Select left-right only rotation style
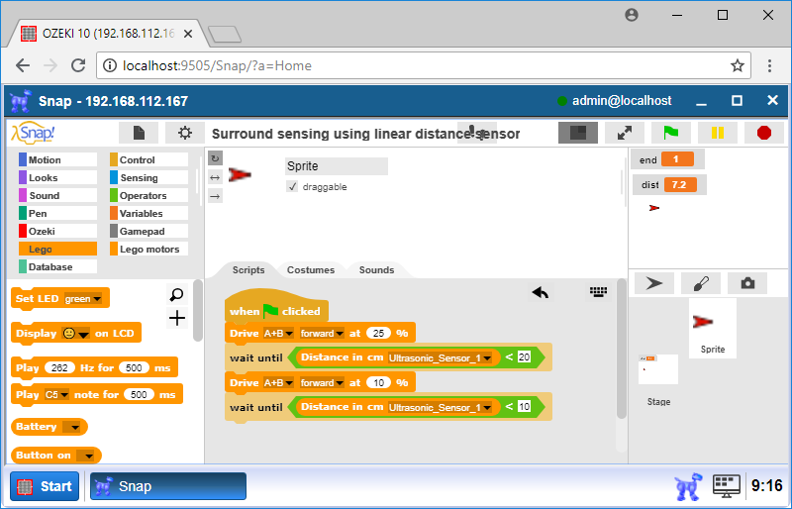This screenshot has height=509, width=792. (x=215, y=177)
